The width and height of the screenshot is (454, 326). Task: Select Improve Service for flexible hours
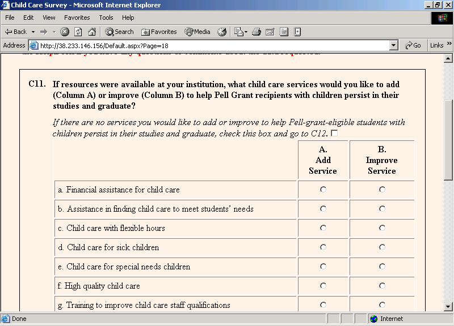click(382, 228)
